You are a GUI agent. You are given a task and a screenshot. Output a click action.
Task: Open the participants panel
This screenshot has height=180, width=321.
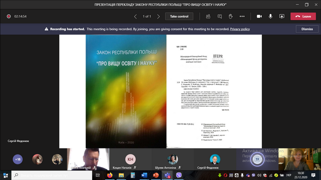tap(208, 16)
